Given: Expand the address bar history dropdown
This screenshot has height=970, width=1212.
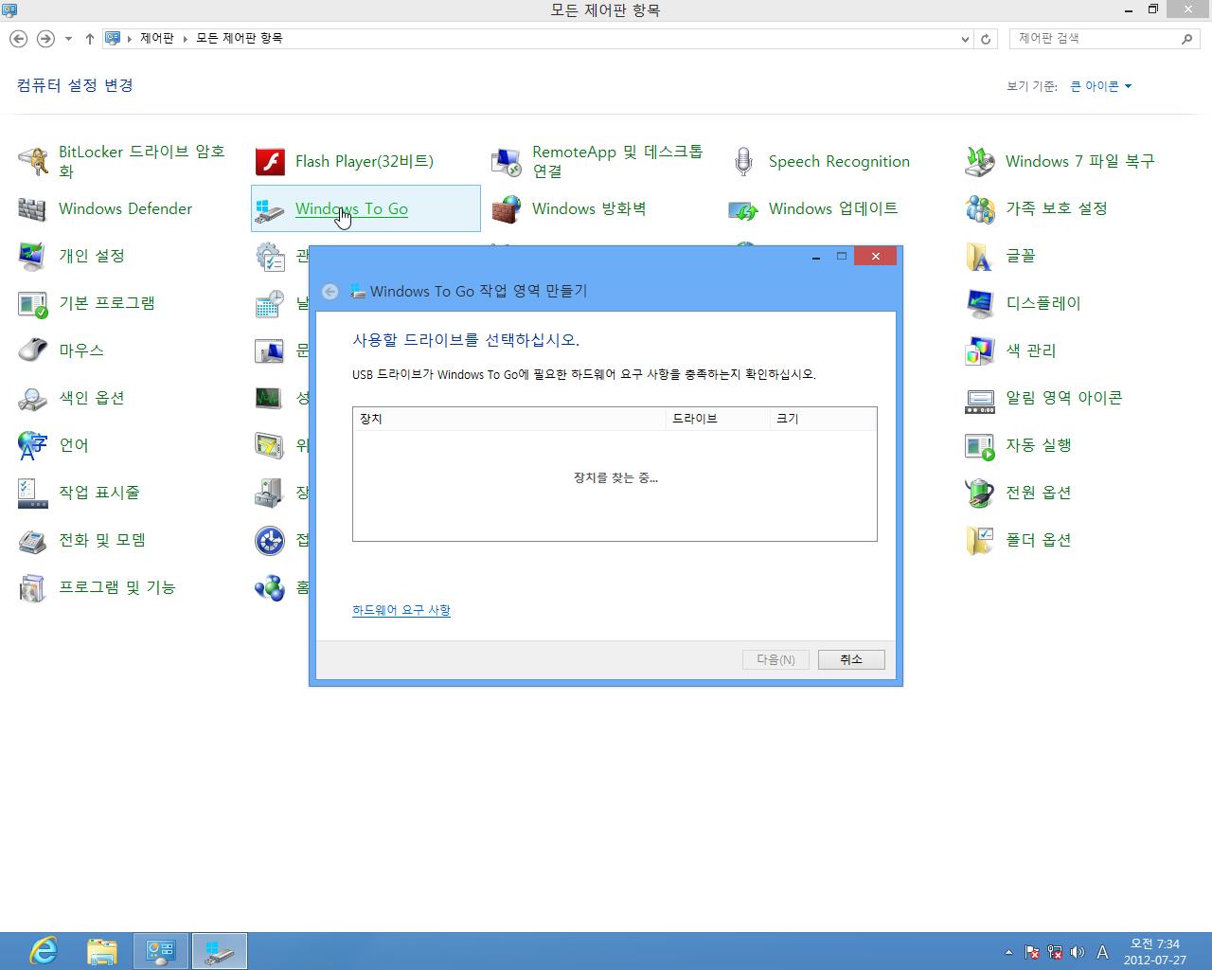Looking at the screenshot, I should click(x=965, y=39).
